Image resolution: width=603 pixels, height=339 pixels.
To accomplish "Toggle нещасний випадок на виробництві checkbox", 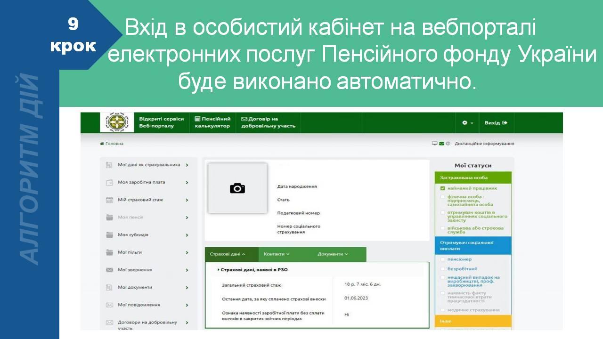I will coord(443,277).
